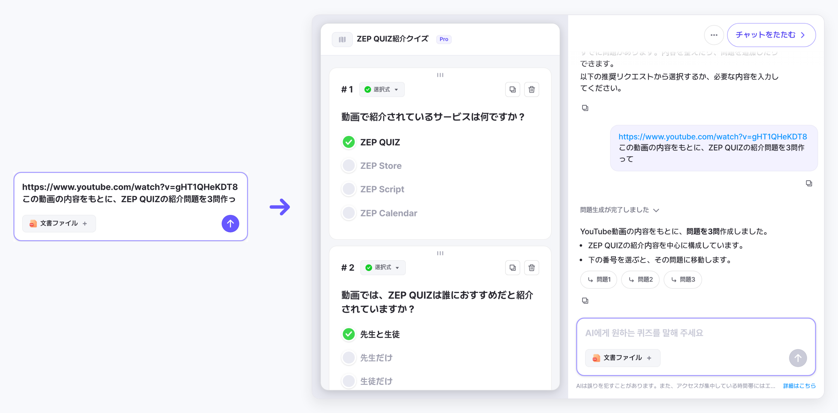Image resolution: width=838 pixels, height=413 pixels.
Task: Copy the AI reply below the 問題 chips
Action: (585, 301)
